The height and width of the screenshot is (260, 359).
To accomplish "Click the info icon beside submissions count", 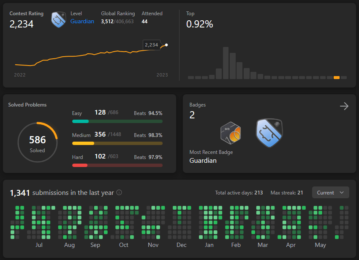I will point(119,192).
